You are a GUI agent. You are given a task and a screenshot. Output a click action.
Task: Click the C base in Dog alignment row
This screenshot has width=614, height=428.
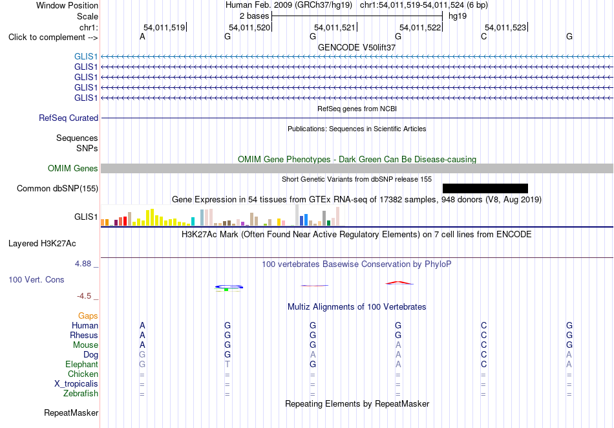(x=483, y=355)
